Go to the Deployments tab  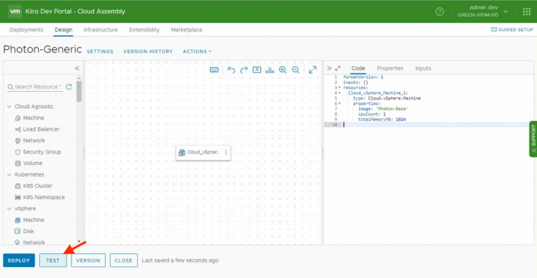tap(26, 30)
